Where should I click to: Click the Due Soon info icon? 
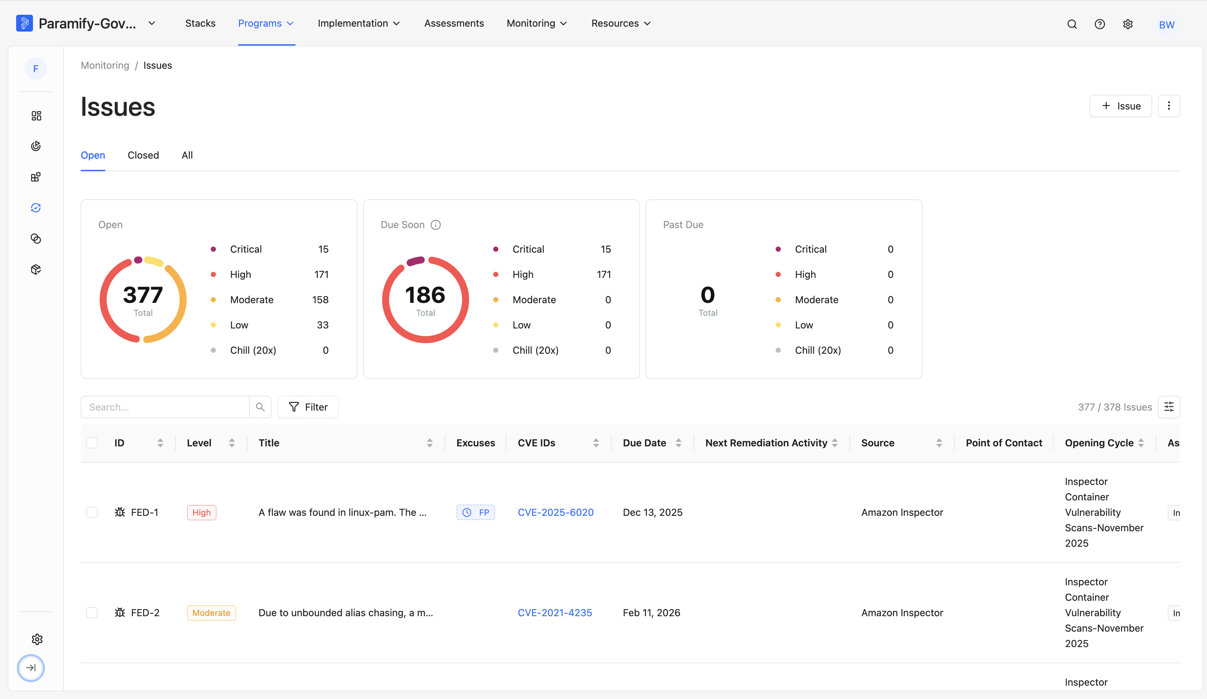(435, 225)
